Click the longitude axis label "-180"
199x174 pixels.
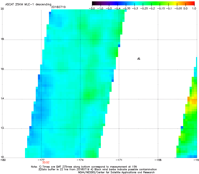[x=2, y=160]
